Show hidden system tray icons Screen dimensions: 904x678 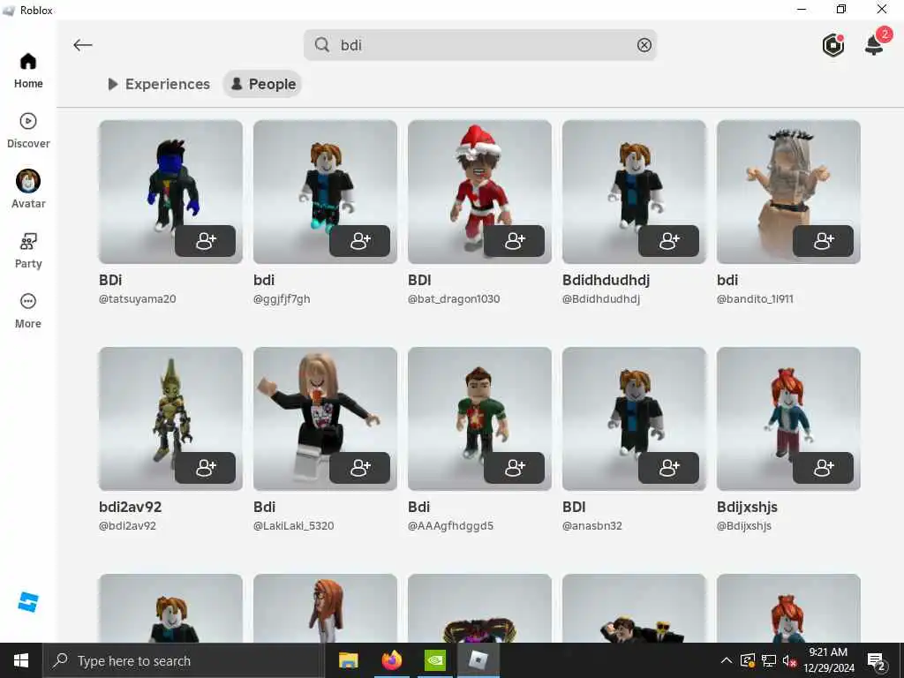pos(727,660)
